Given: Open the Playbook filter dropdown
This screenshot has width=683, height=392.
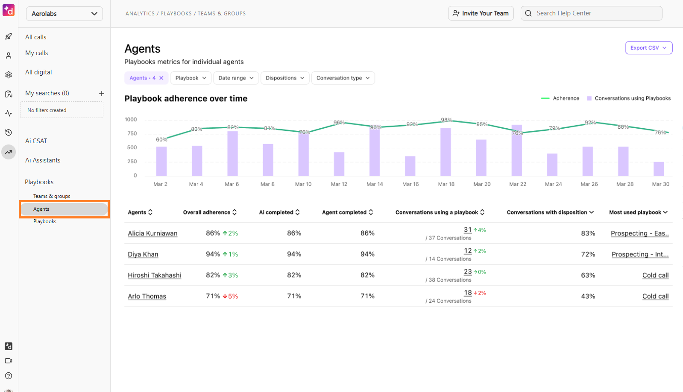Looking at the screenshot, I should [x=191, y=78].
